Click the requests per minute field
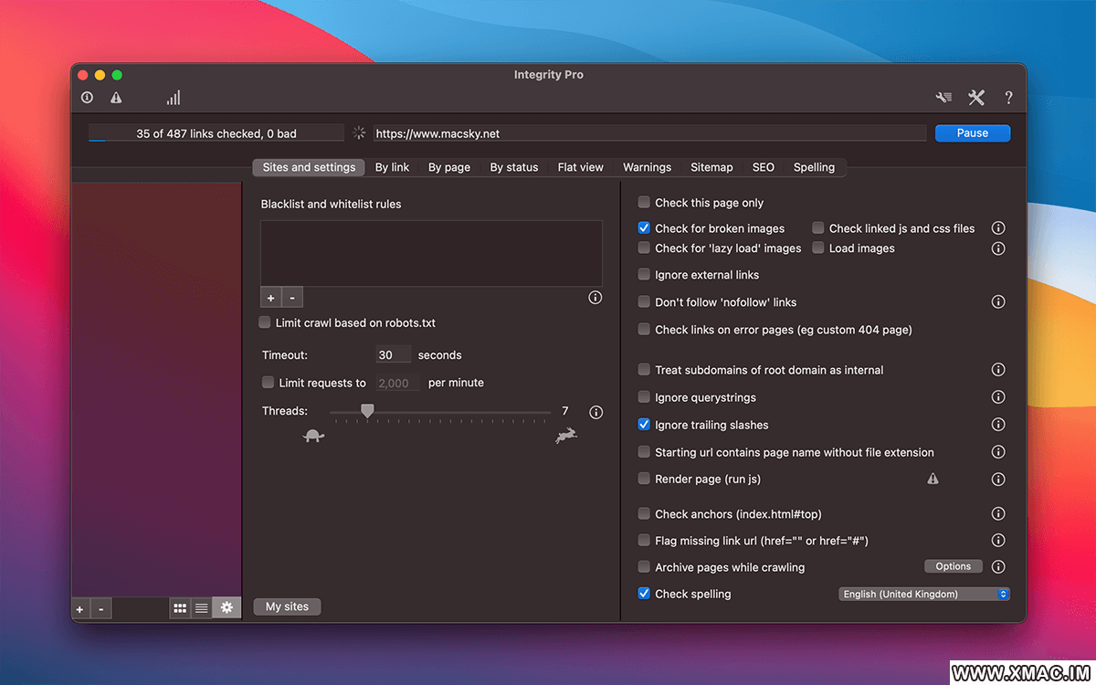Image resolution: width=1096 pixels, height=685 pixels. 398,383
